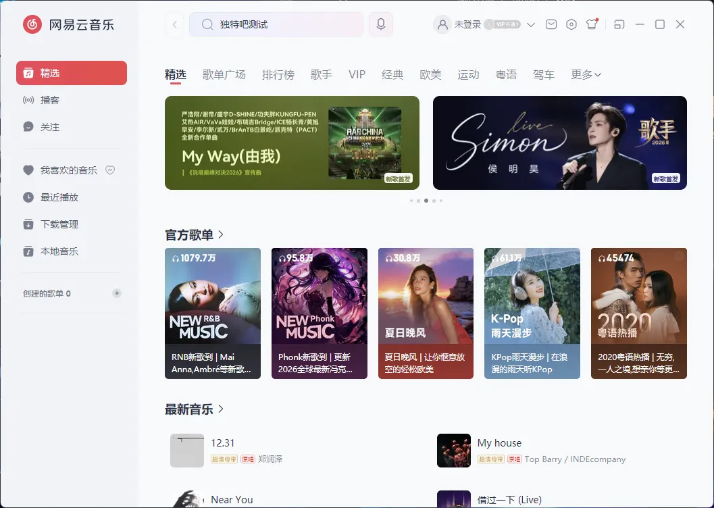Open account dropdown arrow next to VIP badge
The width and height of the screenshot is (714, 508).
click(531, 24)
